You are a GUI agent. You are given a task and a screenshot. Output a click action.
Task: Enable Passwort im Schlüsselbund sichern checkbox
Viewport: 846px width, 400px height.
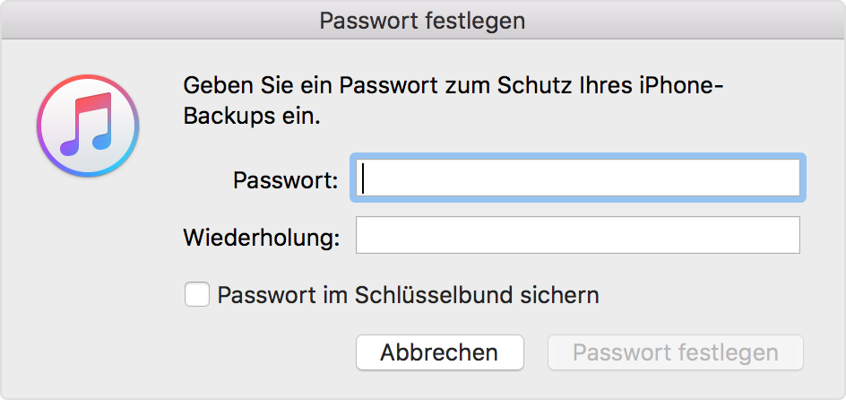click(197, 294)
